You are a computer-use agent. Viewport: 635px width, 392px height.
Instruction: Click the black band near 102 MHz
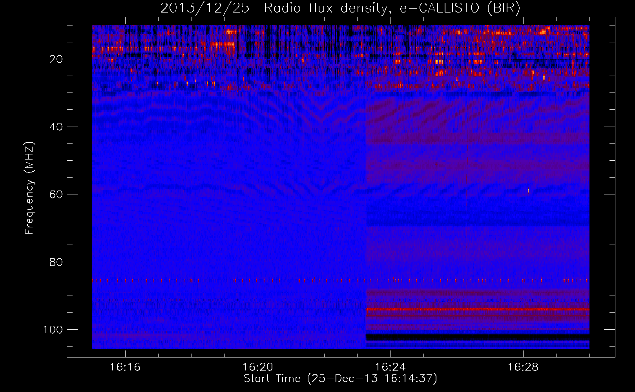tap(478, 337)
